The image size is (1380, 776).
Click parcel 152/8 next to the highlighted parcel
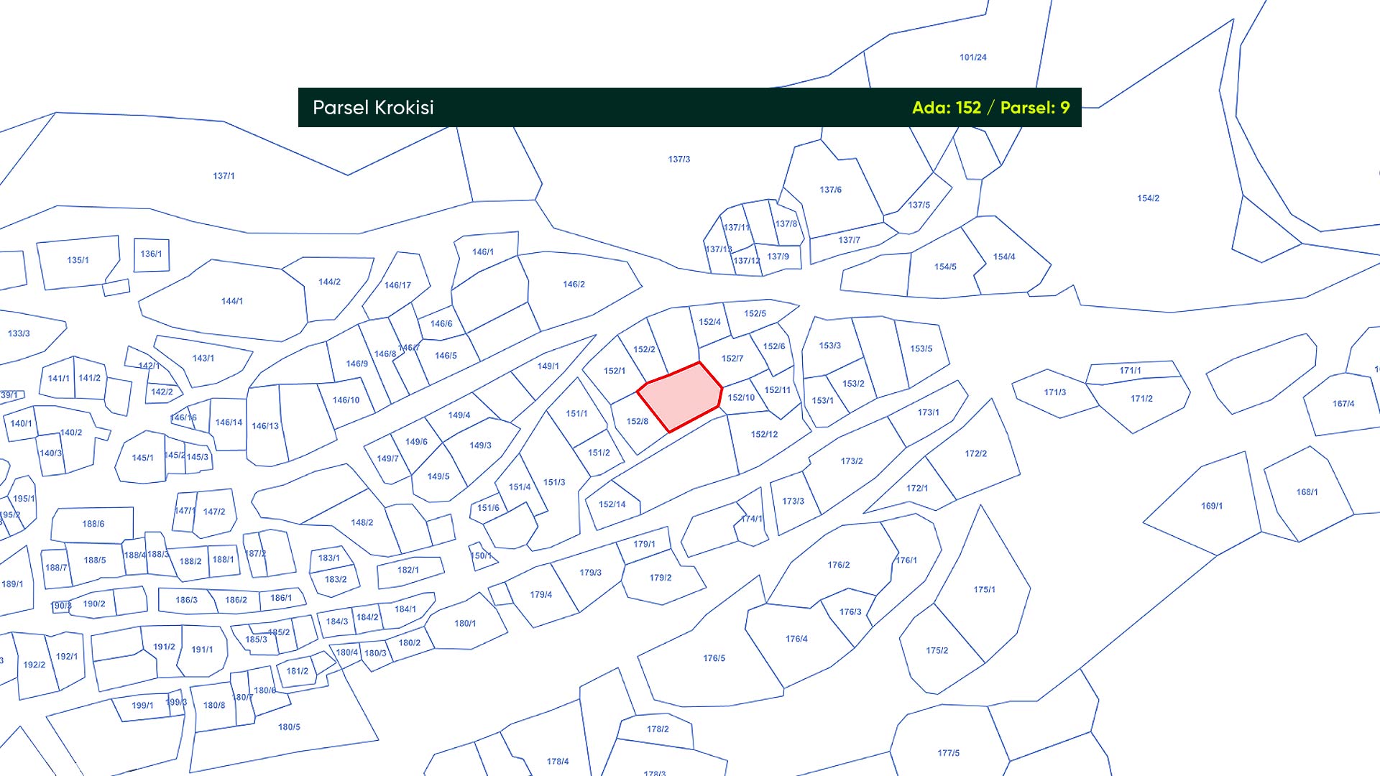point(637,422)
